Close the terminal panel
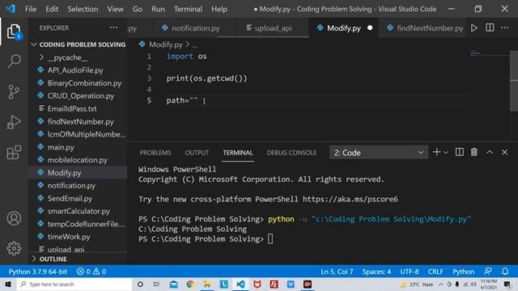The height and width of the screenshot is (291, 518). pyautogui.click(x=504, y=152)
